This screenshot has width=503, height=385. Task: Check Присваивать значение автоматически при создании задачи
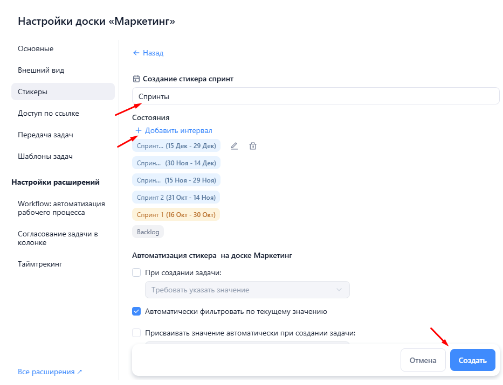(x=136, y=333)
